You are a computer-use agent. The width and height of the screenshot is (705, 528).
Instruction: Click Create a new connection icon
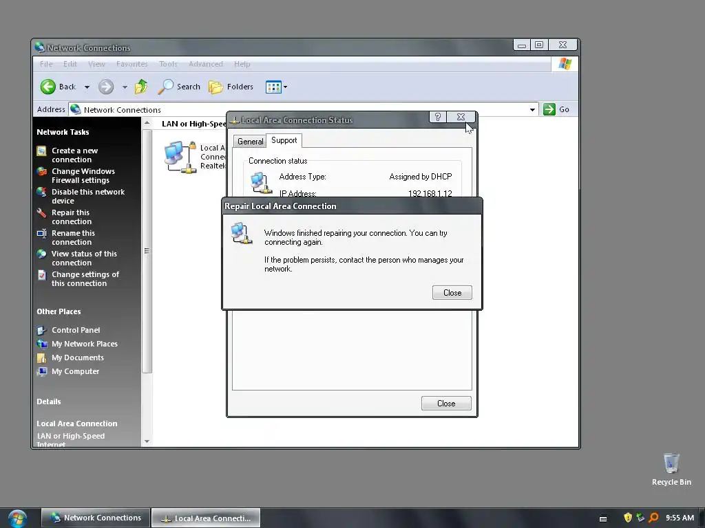coord(42,151)
